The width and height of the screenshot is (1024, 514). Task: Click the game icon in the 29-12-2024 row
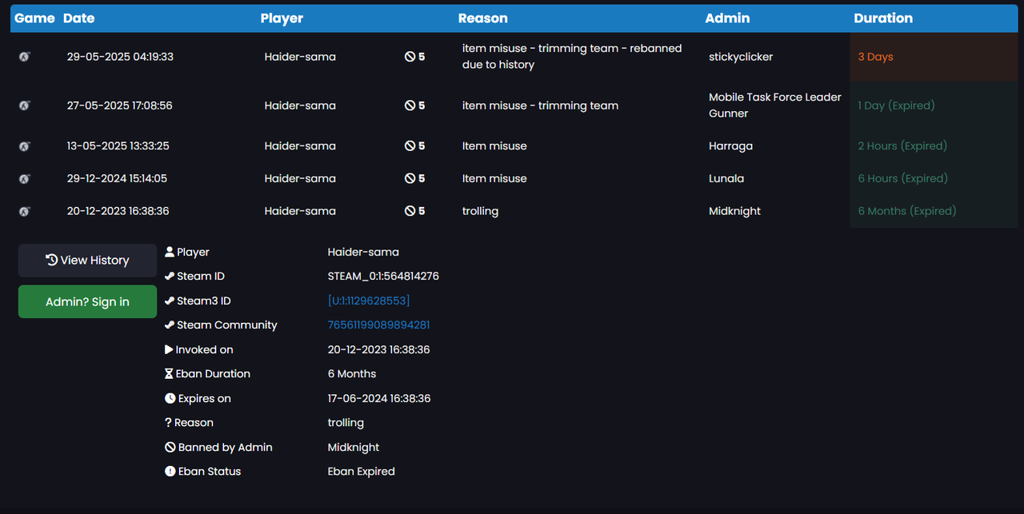(x=25, y=178)
